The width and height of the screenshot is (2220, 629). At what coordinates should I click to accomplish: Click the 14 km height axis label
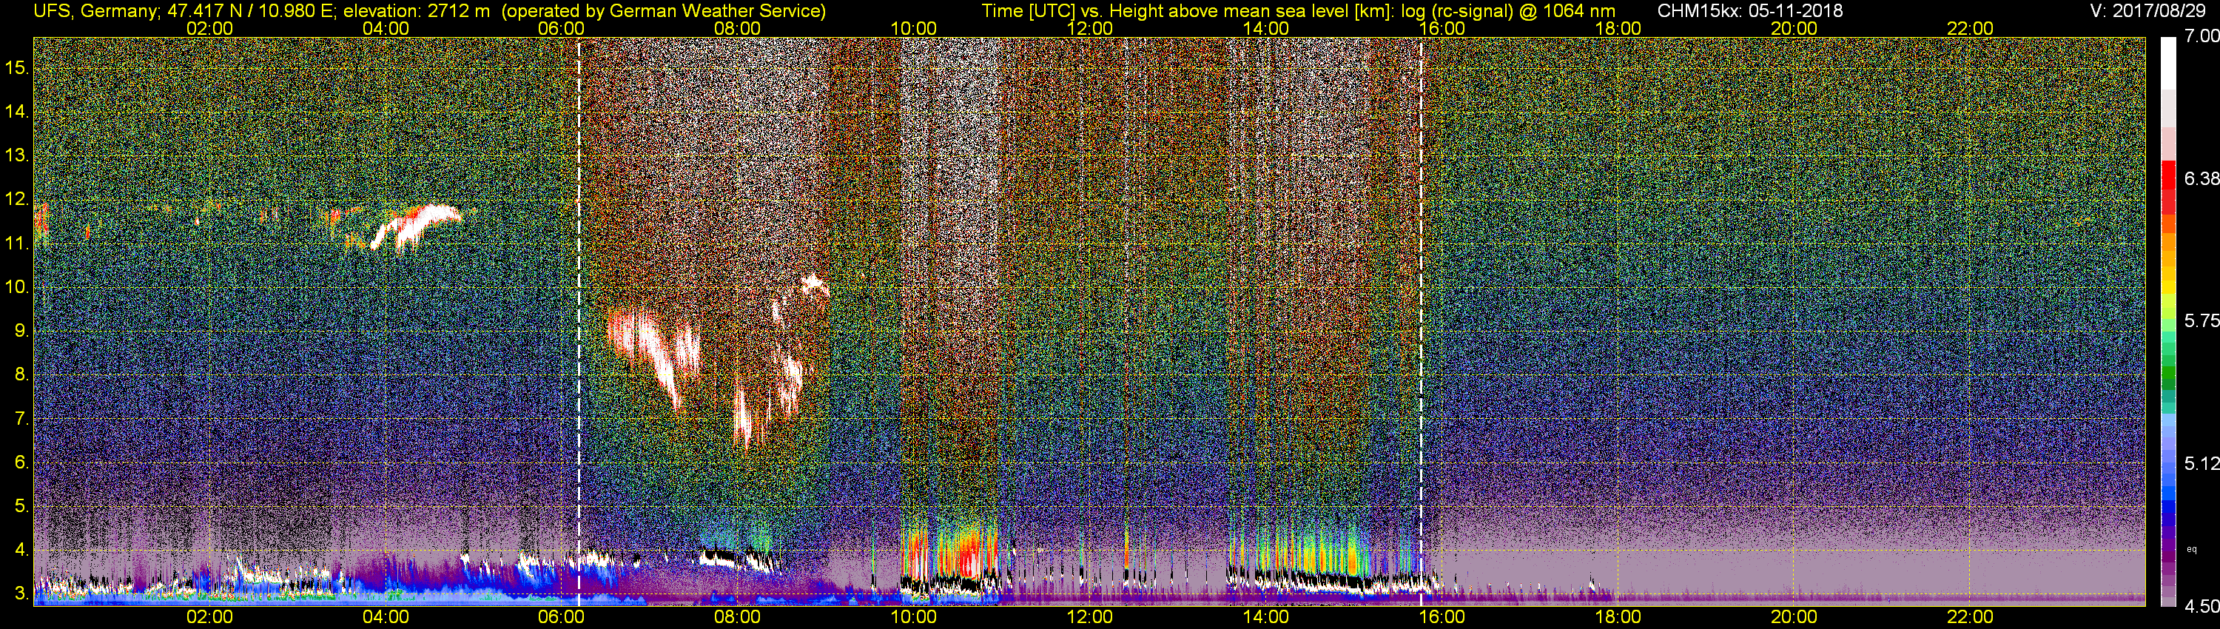[17, 112]
